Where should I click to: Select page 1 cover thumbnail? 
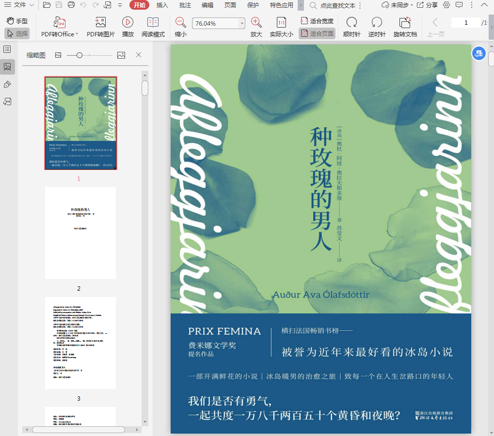point(80,123)
